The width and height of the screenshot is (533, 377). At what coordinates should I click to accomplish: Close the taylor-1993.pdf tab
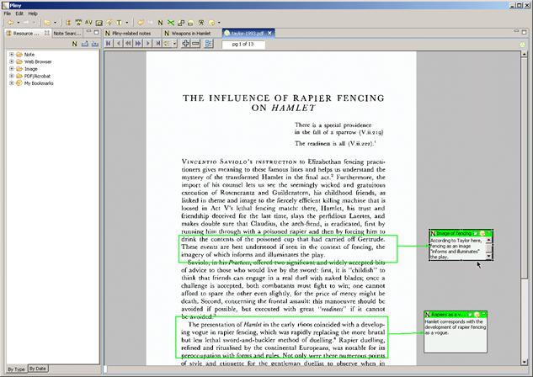click(269, 33)
